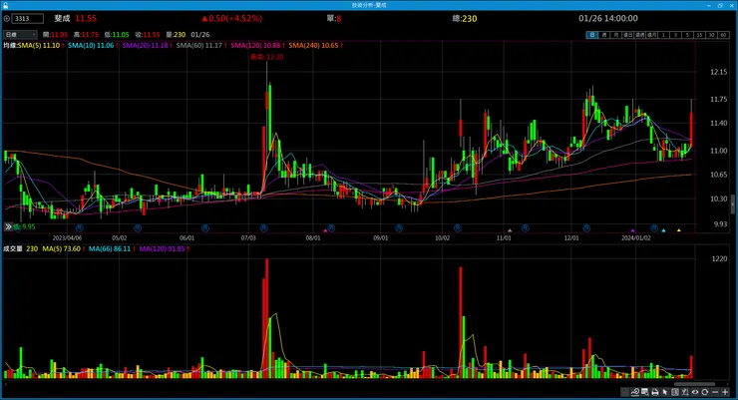The image size is (738, 400).
Task: Toggle the eye visibility icon in bottom toolbar
Action: click(x=695, y=392)
